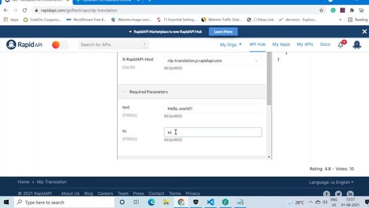Open the Language: us English dropdown
369x208 pixels.
tap(331, 183)
